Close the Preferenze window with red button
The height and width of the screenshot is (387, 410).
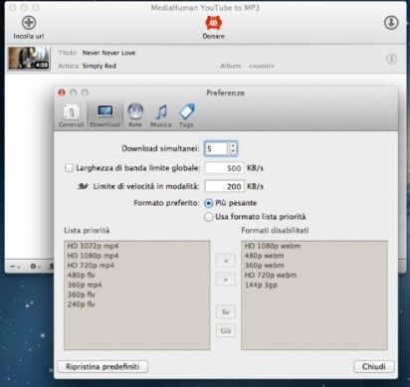click(x=62, y=93)
